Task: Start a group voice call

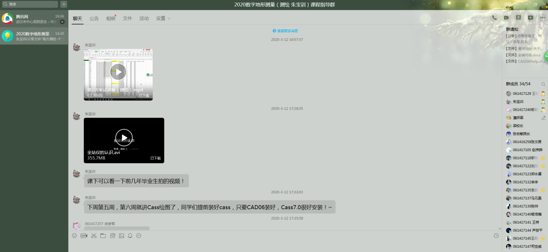Action: [494, 18]
